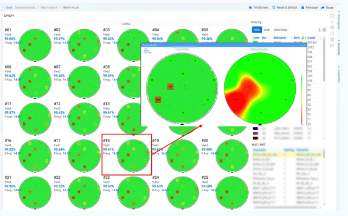348x216 pixels.
Task: Click the top icon in right sidebar
Action: coord(331,15)
